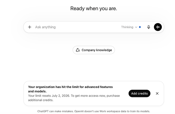
Task: Expand the chevron next to Thinking
Action: pos(136,27)
